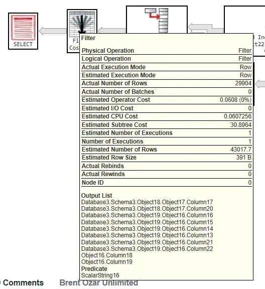Click the arrow between SELECT and Filter
The width and height of the screenshot is (265, 289).
point(53,31)
